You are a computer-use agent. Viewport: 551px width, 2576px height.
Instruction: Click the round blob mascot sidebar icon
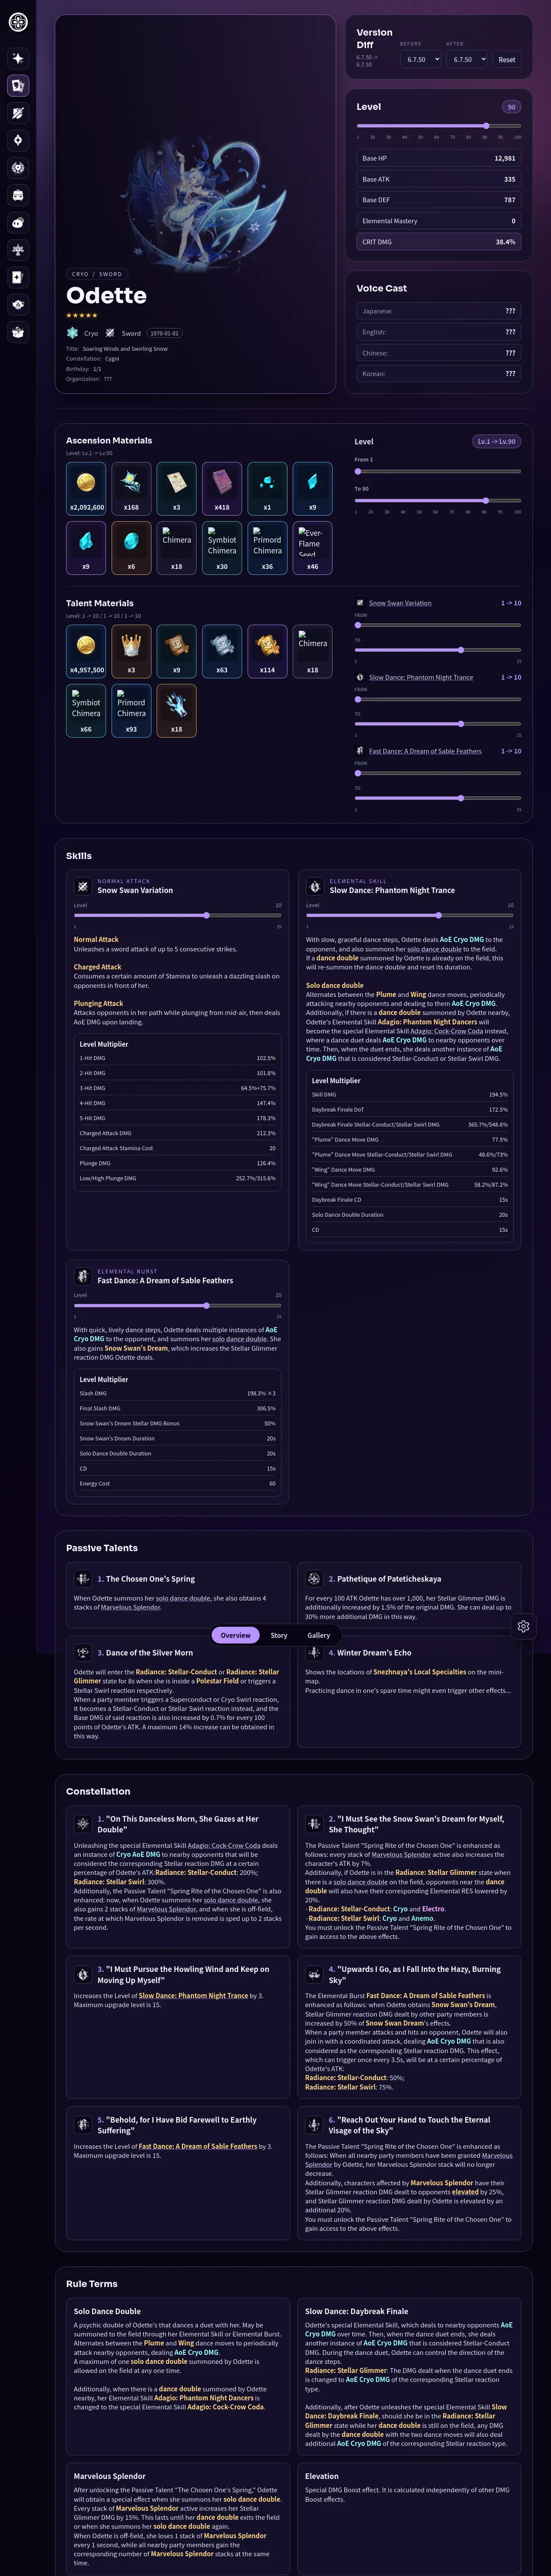[18, 222]
